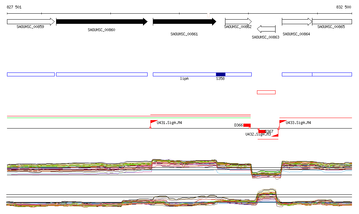
Task: Select the red outlined antisense segment box
Action: pos(266,92)
